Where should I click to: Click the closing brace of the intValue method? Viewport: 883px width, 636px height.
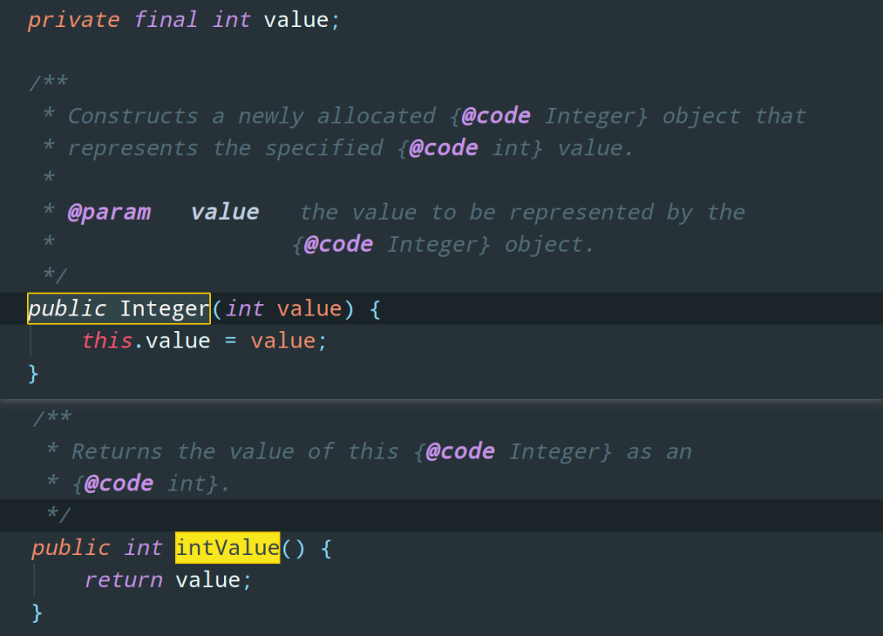coord(36,611)
